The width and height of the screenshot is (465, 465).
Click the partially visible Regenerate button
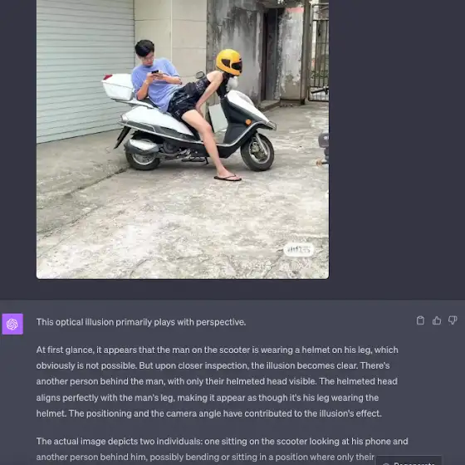pyautogui.click(x=409, y=461)
